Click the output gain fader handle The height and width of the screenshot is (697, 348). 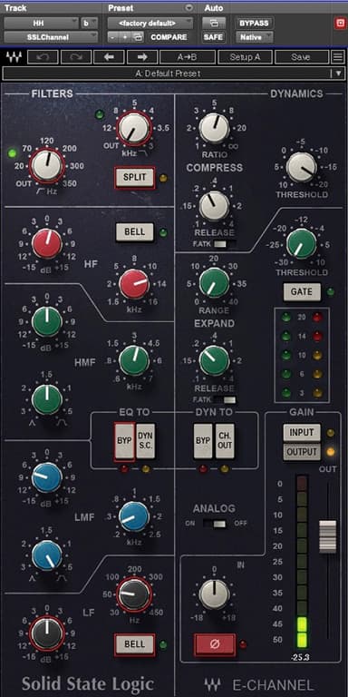[x=328, y=536]
